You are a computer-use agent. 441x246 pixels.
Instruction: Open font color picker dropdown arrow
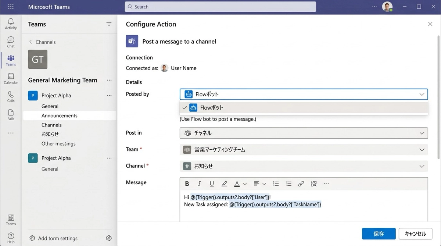(245, 184)
